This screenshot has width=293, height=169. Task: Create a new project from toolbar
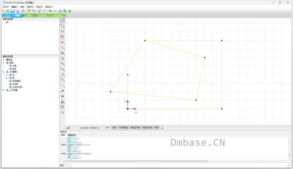tap(4, 11)
